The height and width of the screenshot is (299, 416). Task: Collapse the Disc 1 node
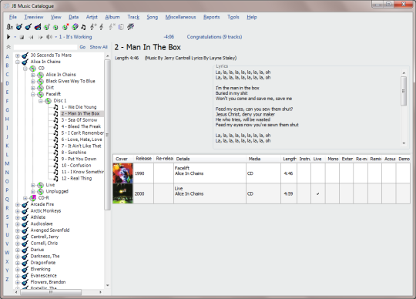click(x=40, y=101)
